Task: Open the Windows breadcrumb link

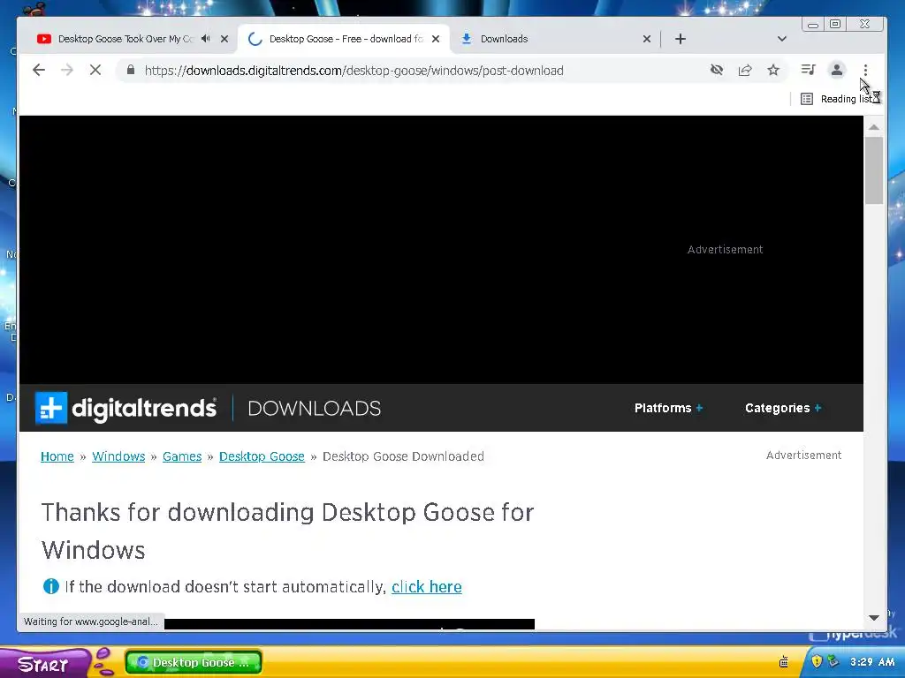Action: pyautogui.click(x=118, y=456)
